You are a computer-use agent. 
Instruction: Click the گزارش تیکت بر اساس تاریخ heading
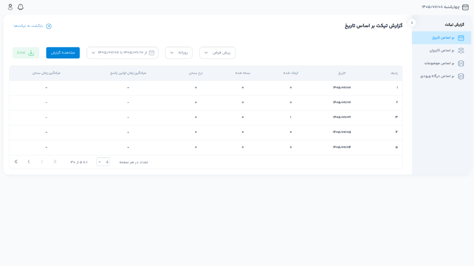[373, 26]
